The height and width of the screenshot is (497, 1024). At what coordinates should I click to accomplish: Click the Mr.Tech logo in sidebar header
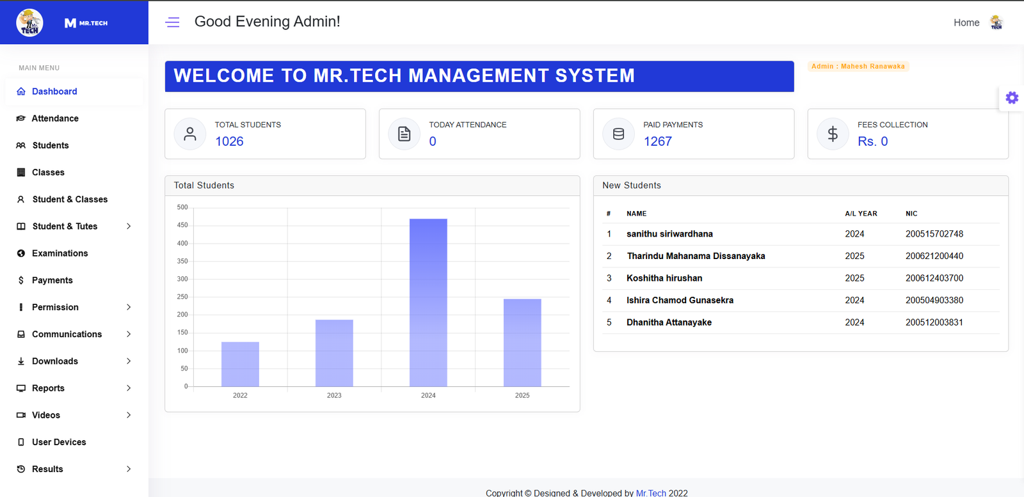(30, 22)
